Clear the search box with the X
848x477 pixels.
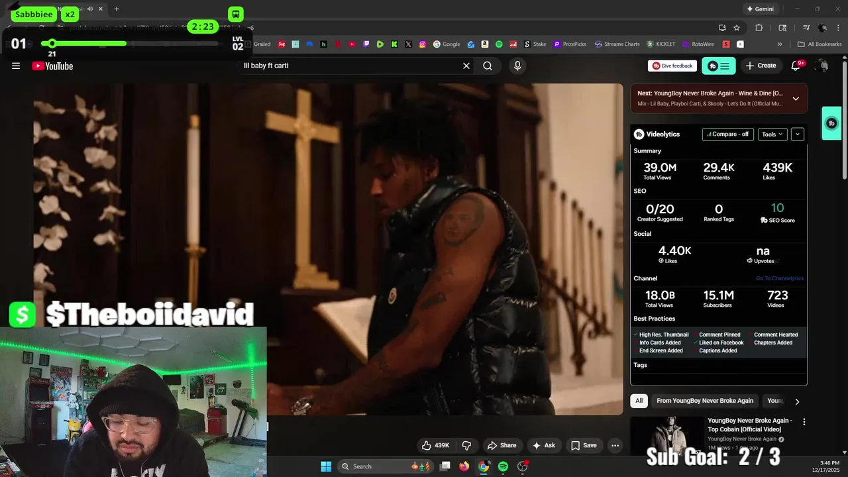point(466,66)
